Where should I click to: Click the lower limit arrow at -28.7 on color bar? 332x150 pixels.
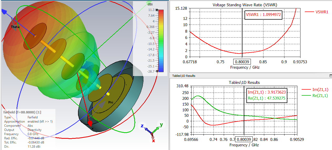coord(157,71)
